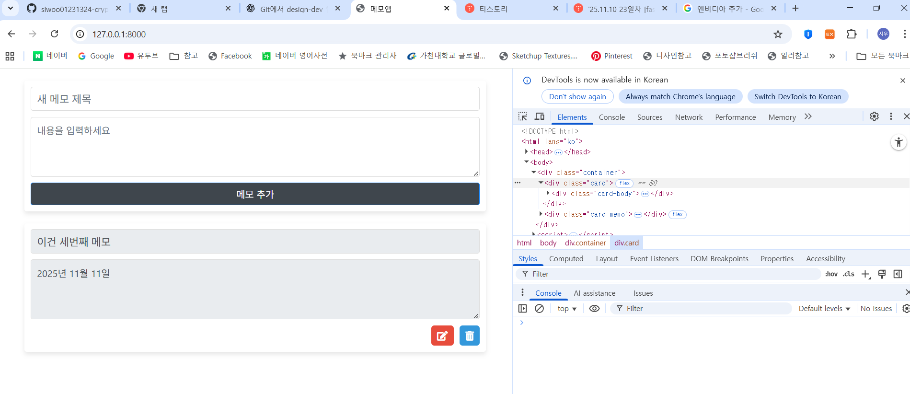
Task: Click Don't show again button
Action: 577,96
